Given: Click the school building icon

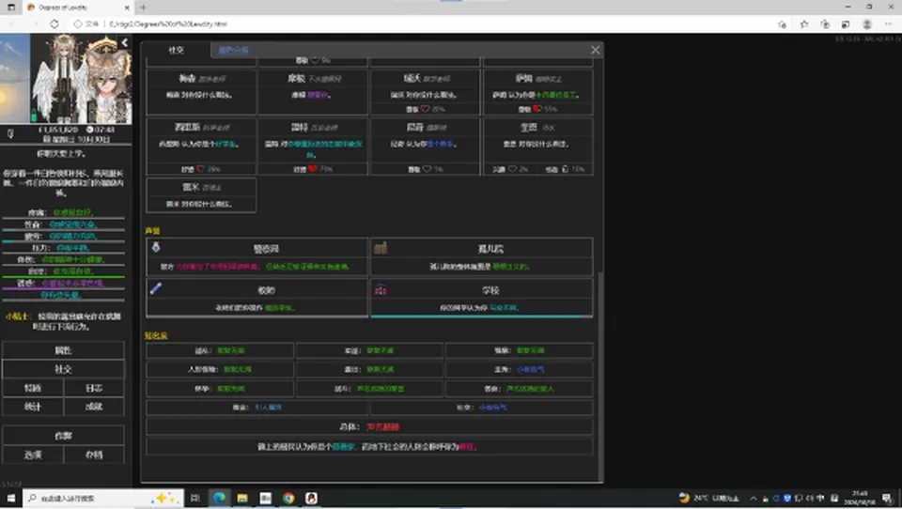Looking at the screenshot, I should (381, 290).
